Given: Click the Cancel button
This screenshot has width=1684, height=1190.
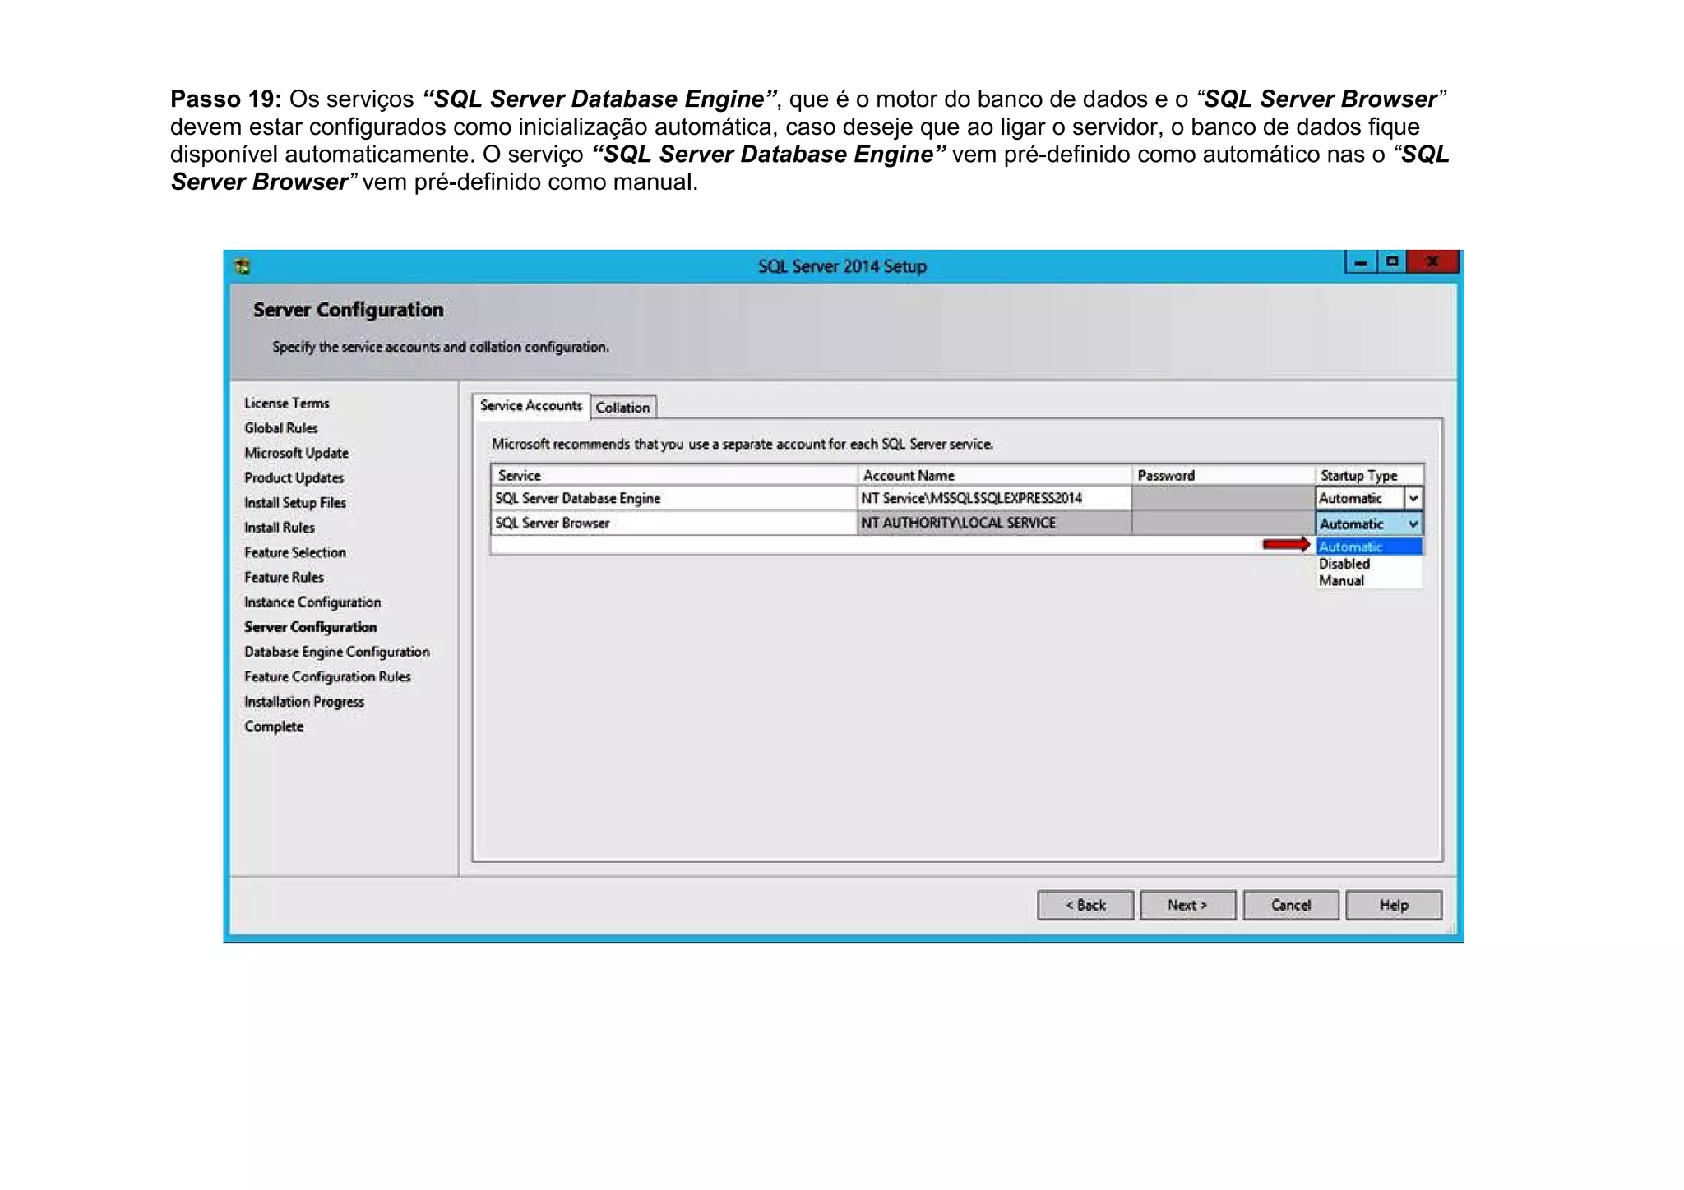Looking at the screenshot, I should click(x=1291, y=905).
